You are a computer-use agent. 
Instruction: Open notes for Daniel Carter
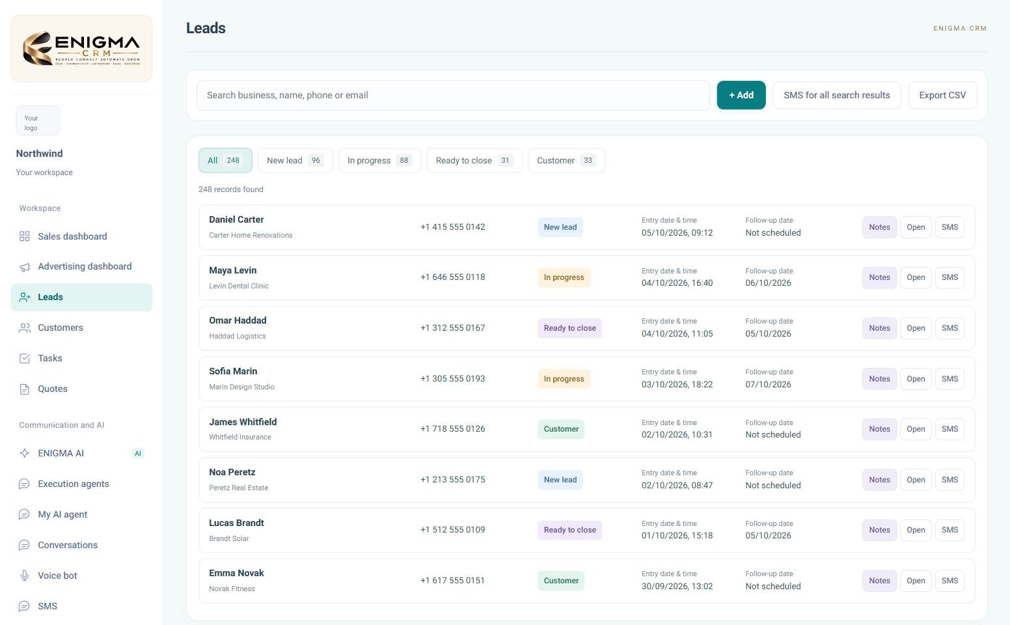pos(880,227)
